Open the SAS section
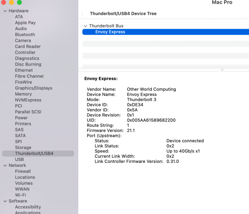 click(19, 130)
